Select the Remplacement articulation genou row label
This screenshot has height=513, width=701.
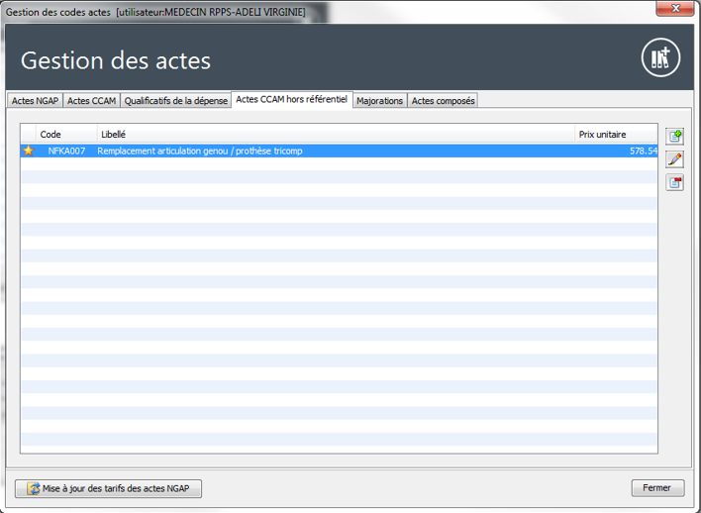click(x=199, y=151)
